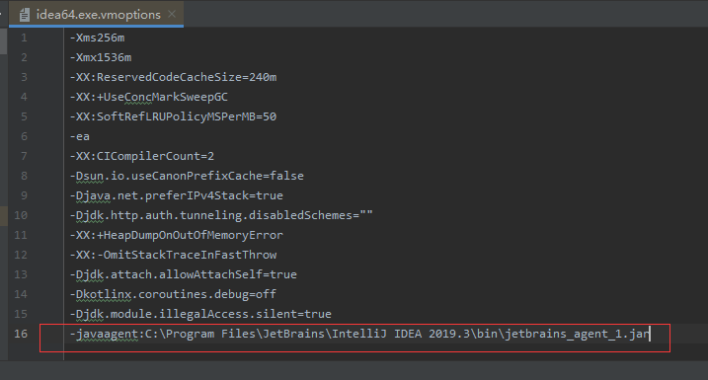Image resolution: width=708 pixels, height=380 pixels.
Task: Click the tunneling.disabledSchemes line
Action: click(x=221, y=215)
